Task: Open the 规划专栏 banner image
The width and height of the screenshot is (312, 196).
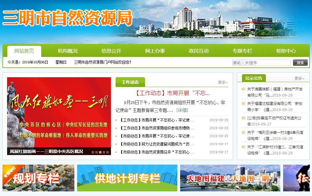Action: pyautogui.click(x=38, y=178)
